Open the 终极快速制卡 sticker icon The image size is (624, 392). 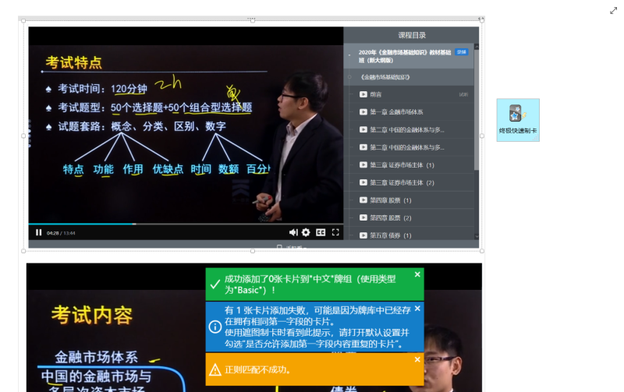(x=518, y=120)
